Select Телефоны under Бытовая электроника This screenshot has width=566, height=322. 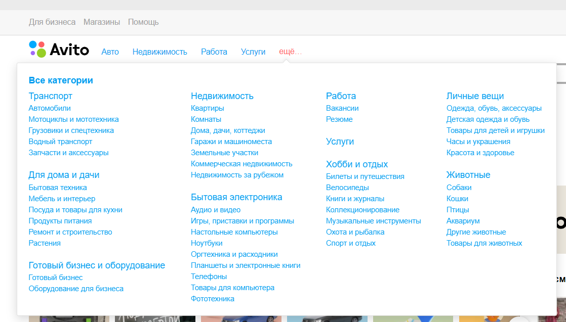tap(208, 276)
